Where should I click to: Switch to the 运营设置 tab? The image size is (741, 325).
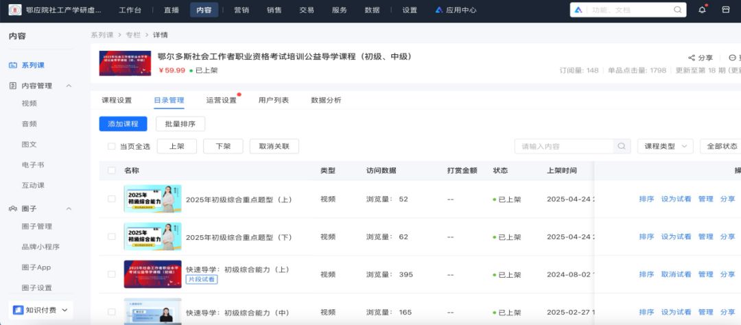pyautogui.click(x=221, y=100)
